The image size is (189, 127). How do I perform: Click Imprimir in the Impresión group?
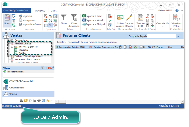click(x=25, y=16)
